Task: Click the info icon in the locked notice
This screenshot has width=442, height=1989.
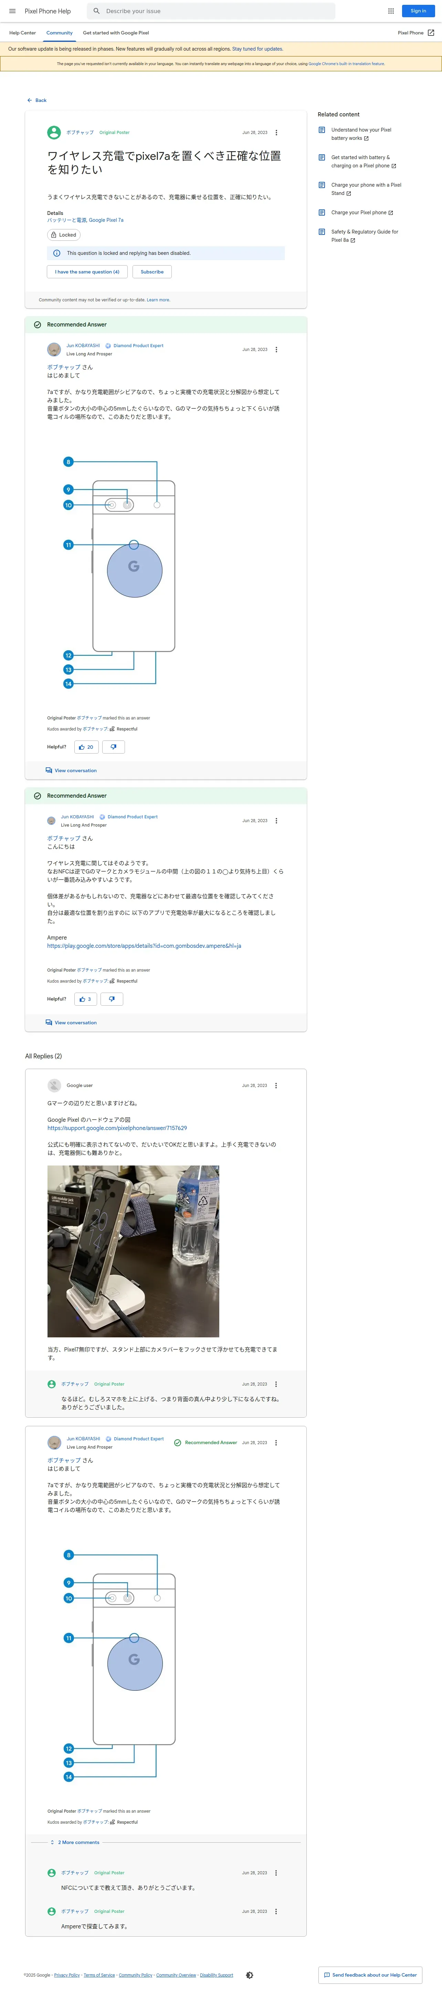Action: [x=56, y=253]
